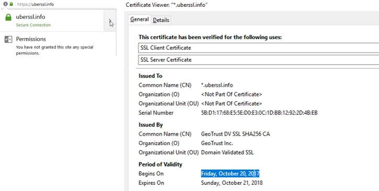Click the Organization value under Issued To
The width and height of the screenshot is (379, 191).
(x=232, y=94)
